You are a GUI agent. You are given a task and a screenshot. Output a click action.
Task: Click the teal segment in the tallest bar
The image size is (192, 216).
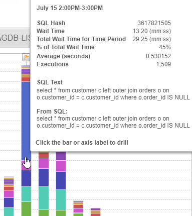point(26,194)
